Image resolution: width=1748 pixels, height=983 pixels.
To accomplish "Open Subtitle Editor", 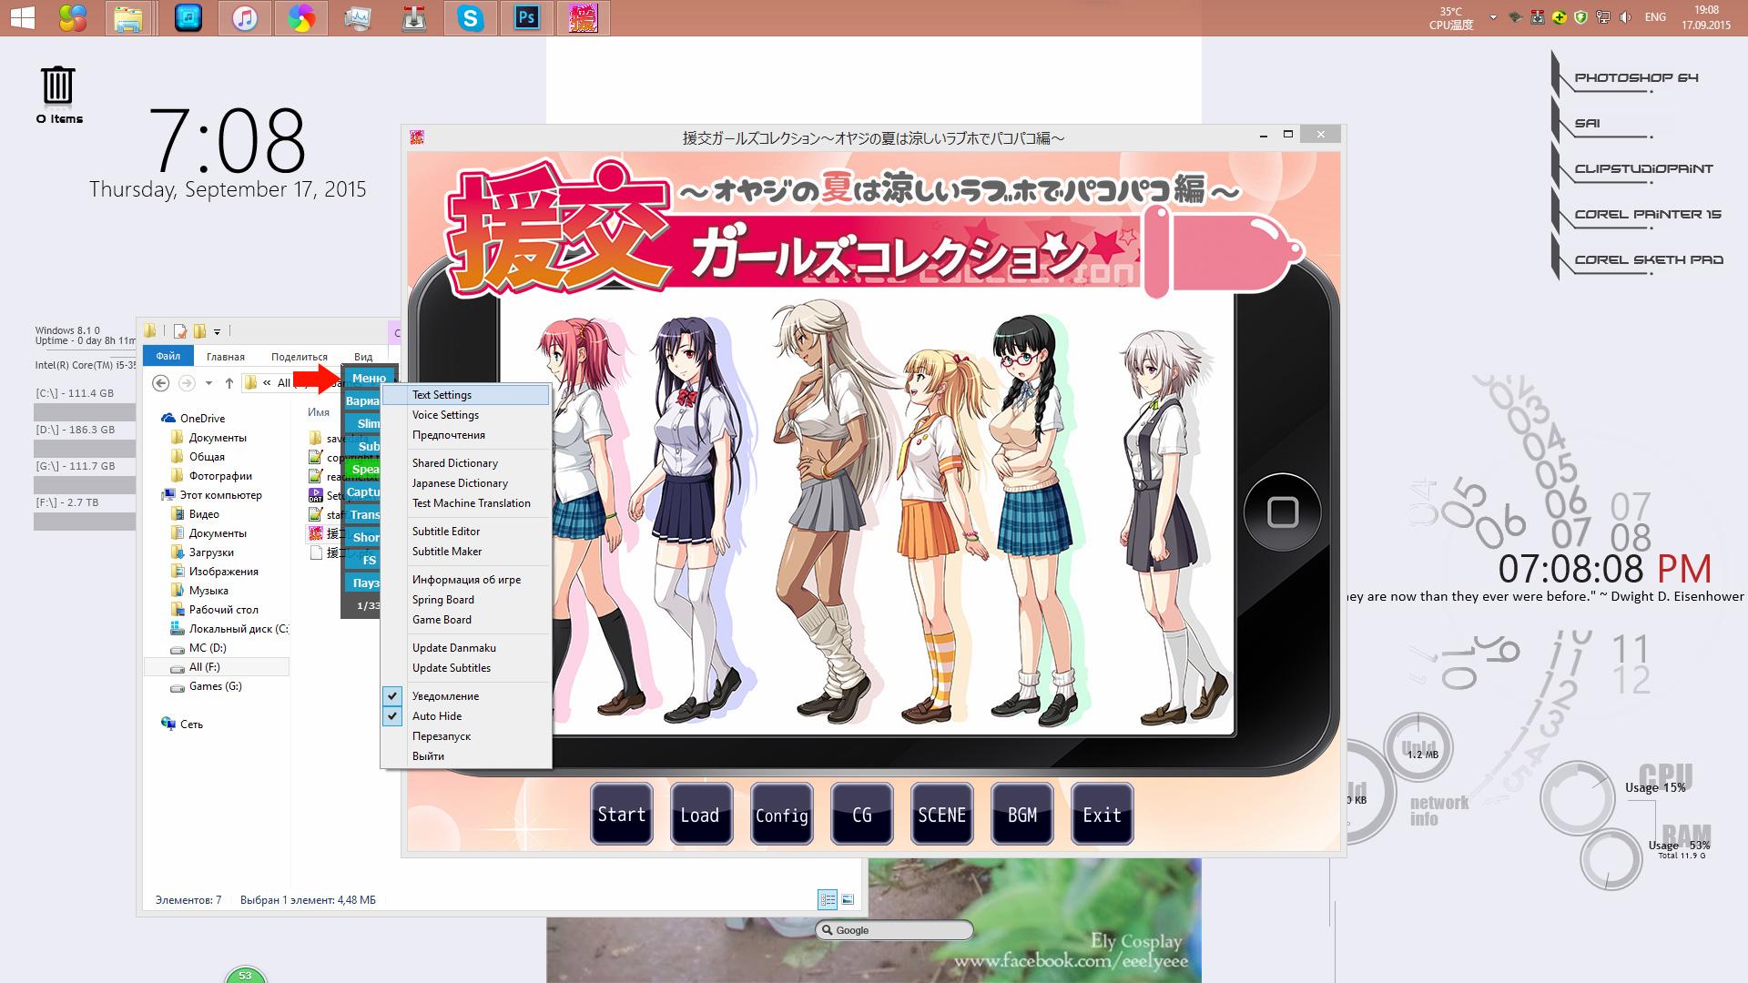I will point(466,532).
